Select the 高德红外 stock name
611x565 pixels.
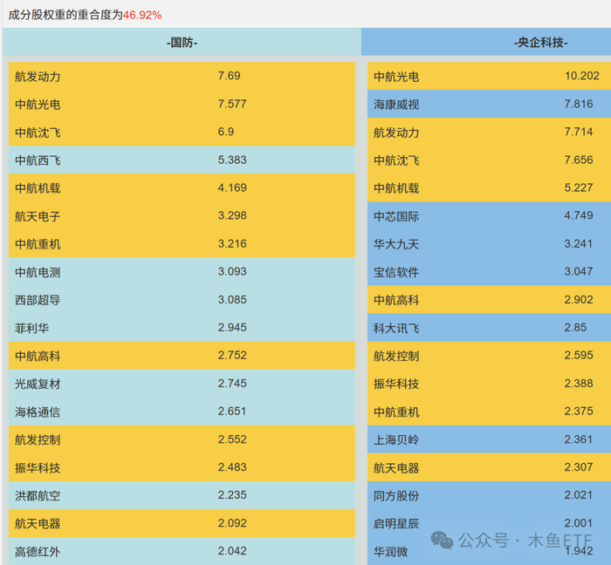38,552
